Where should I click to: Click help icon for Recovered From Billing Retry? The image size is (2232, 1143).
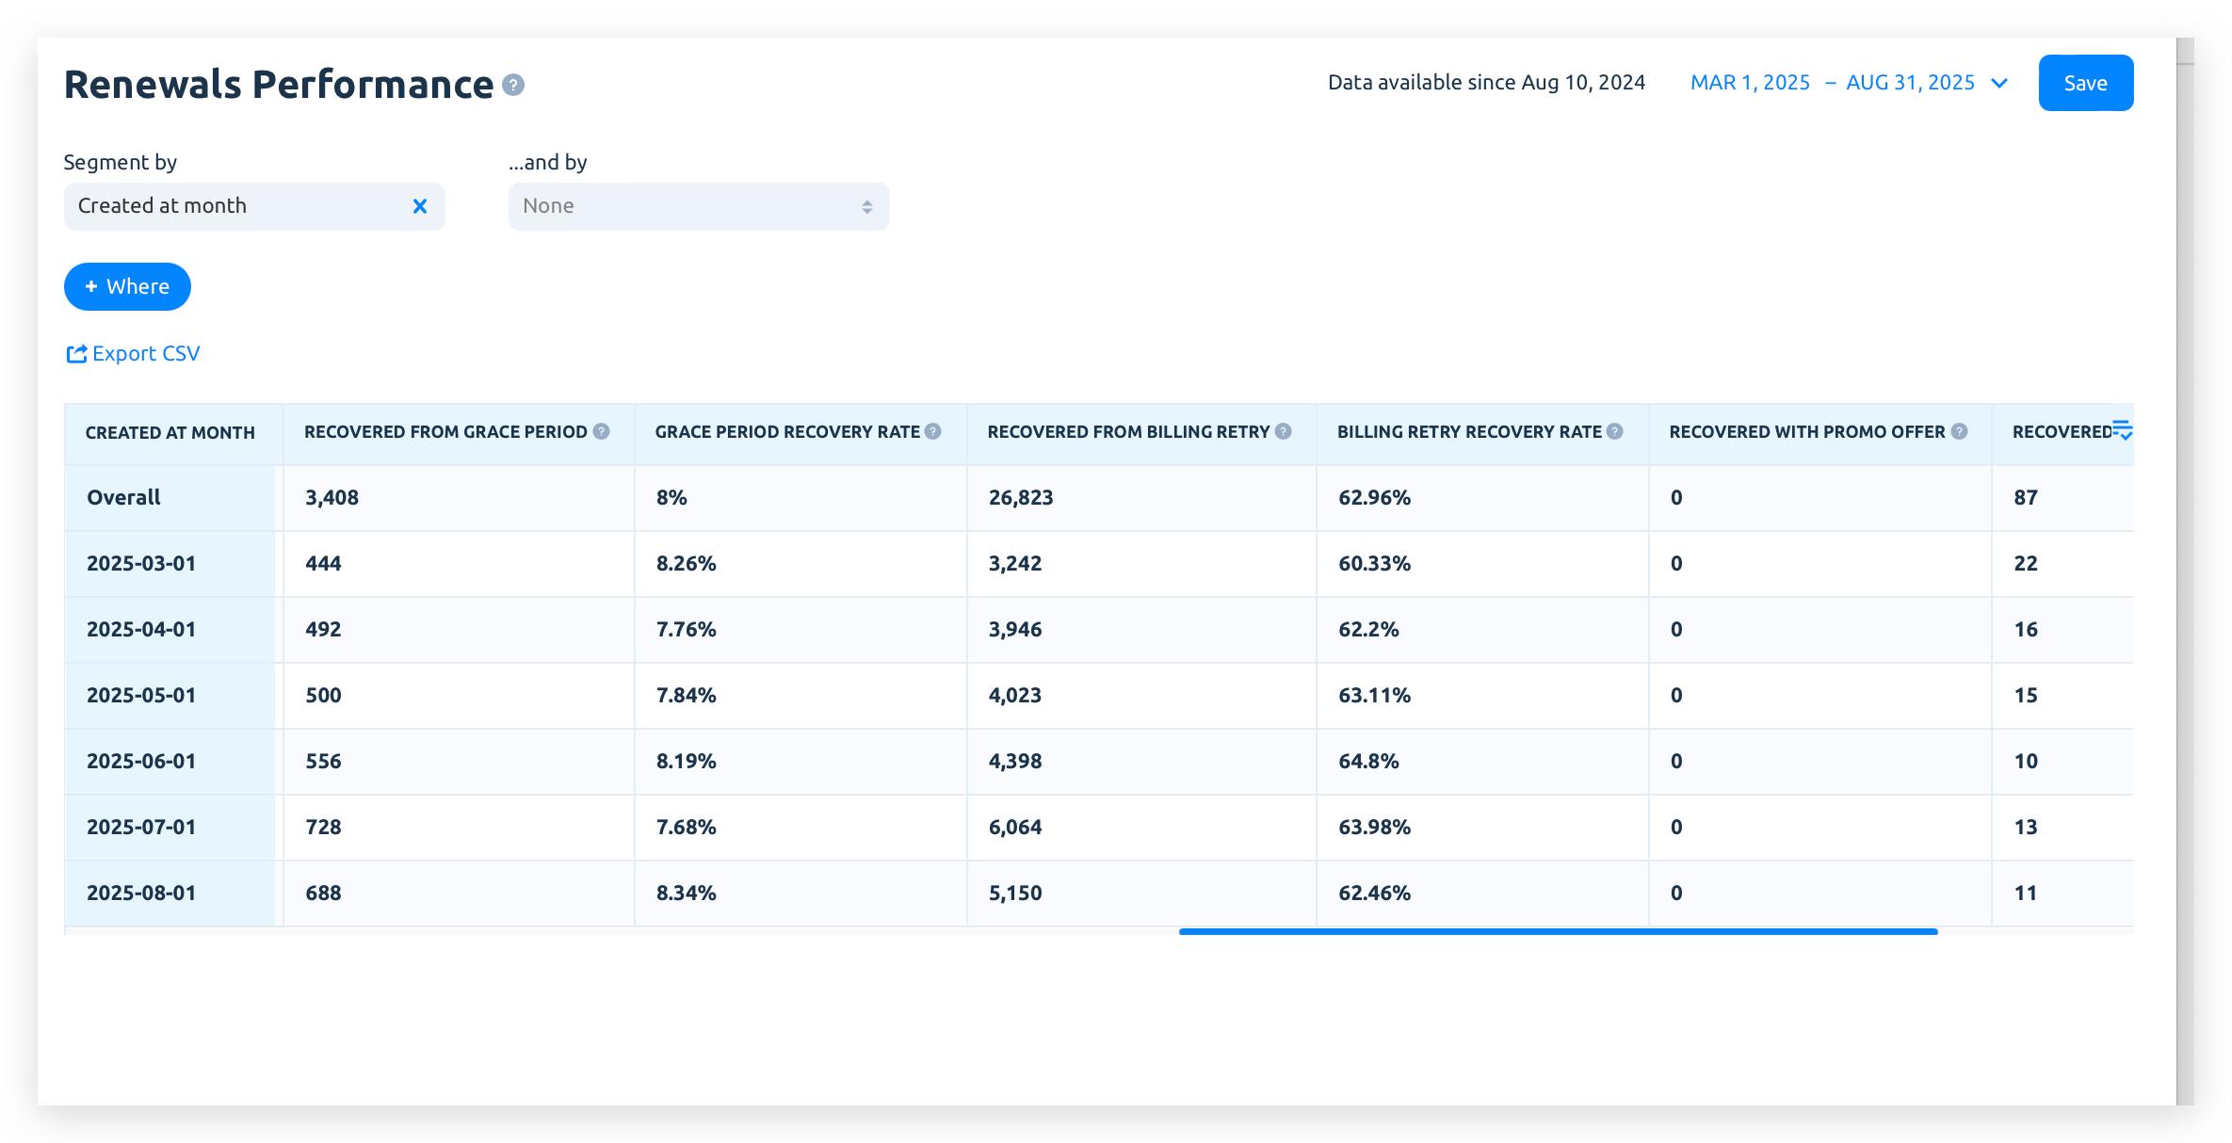[1283, 432]
